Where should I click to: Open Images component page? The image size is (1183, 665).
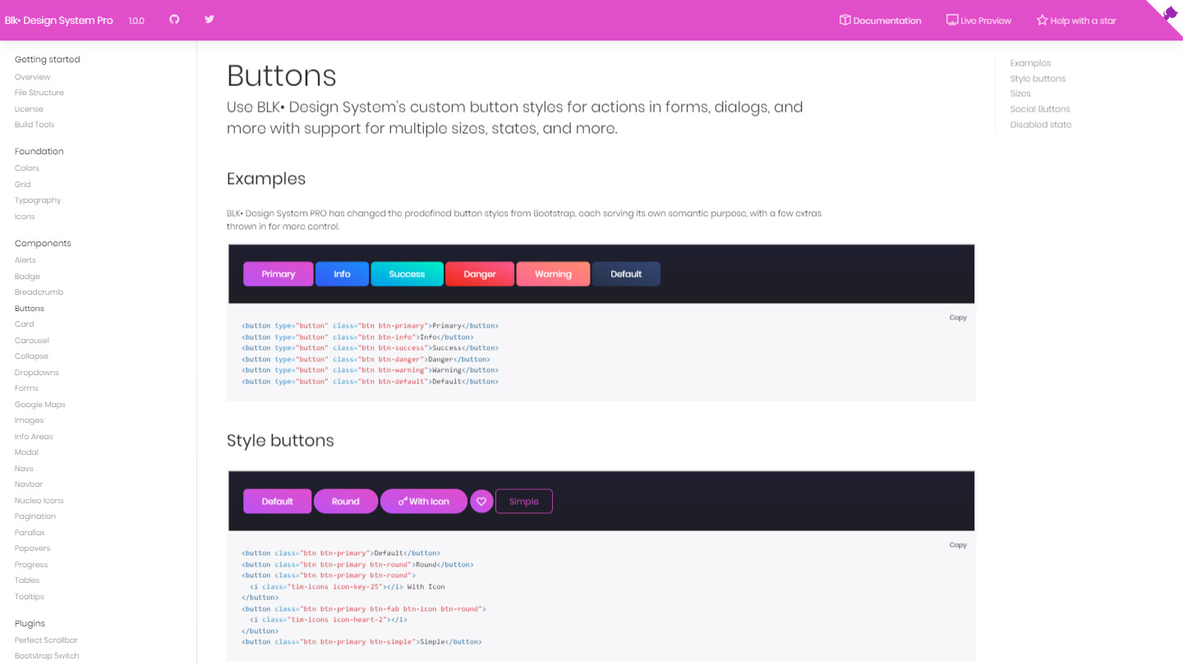point(29,420)
